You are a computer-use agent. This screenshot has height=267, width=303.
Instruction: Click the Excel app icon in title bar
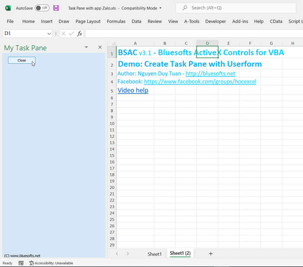coord(8,8)
